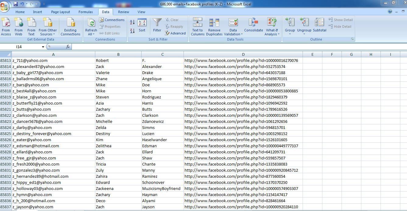Screen dimensions: 407x211
Task: Get external data From Access
Action: pos(6,27)
